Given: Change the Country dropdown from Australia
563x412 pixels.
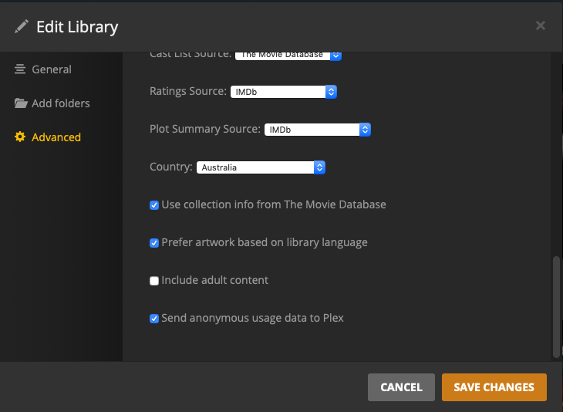Looking at the screenshot, I should (261, 167).
